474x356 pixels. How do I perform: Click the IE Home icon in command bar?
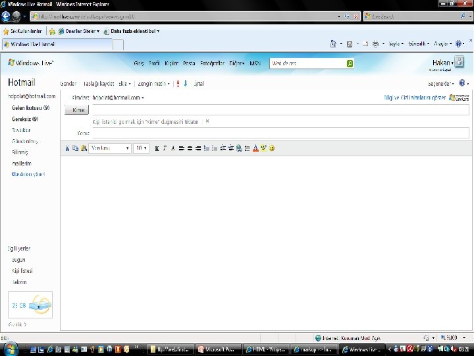click(333, 44)
